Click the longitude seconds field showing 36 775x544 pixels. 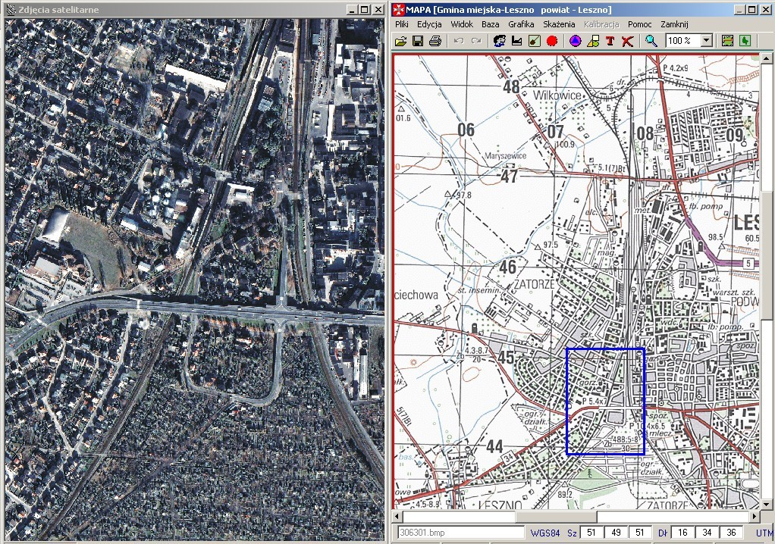[732, 533]
